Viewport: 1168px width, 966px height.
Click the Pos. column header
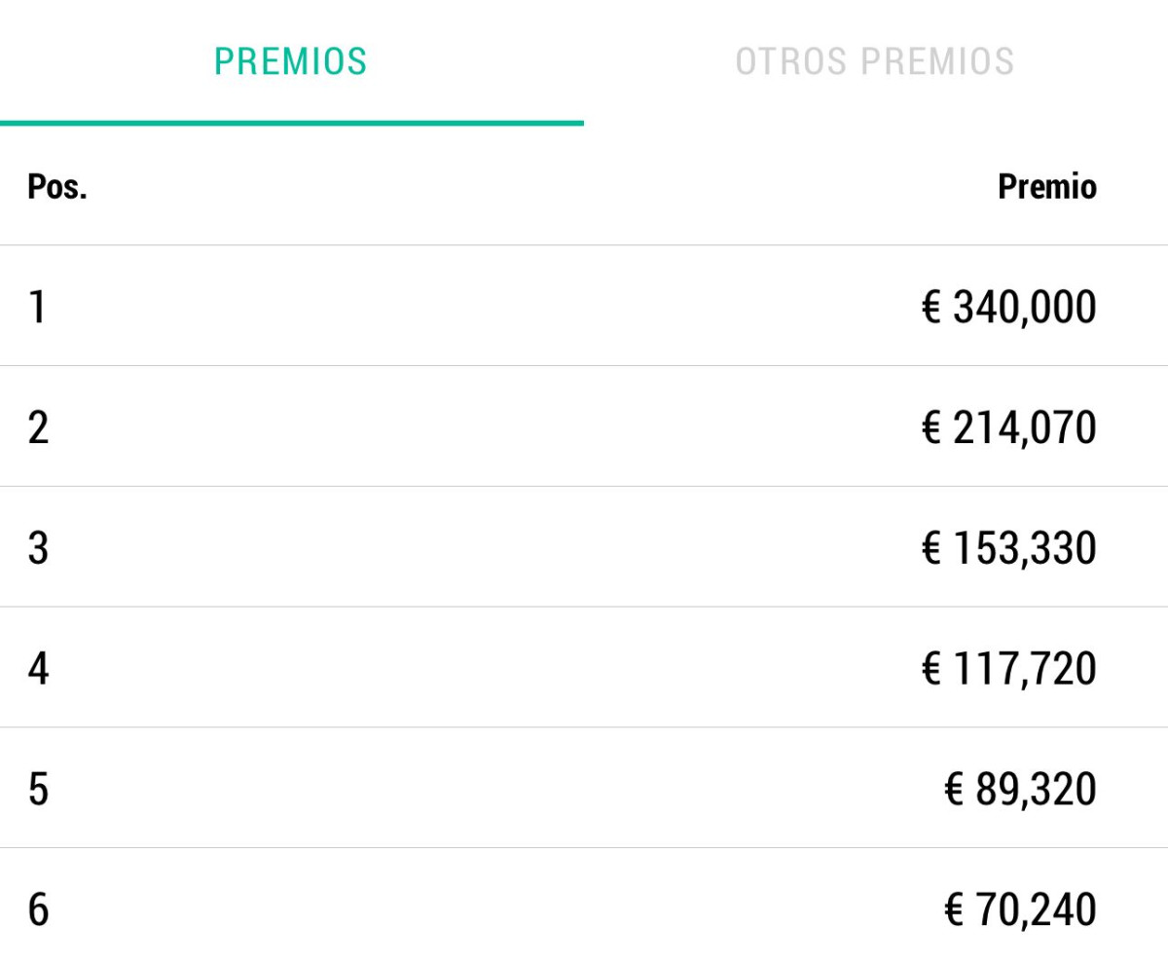pos(56,187)
